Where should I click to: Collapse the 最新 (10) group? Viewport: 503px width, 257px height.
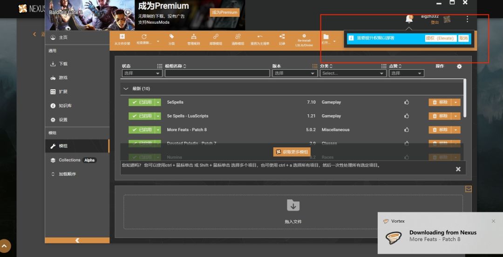point(126,89)
